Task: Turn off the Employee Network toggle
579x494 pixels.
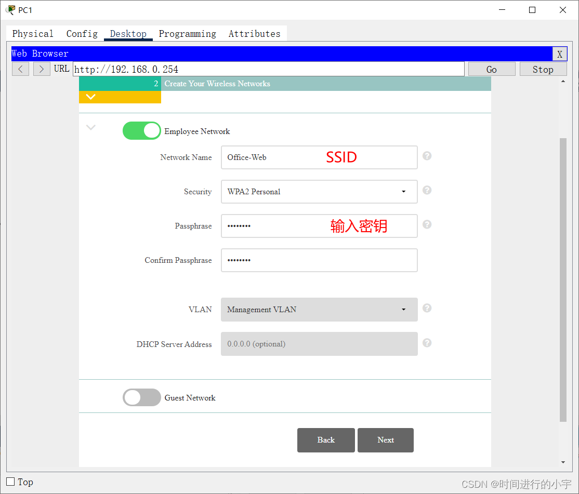Action: click(142, 130)
